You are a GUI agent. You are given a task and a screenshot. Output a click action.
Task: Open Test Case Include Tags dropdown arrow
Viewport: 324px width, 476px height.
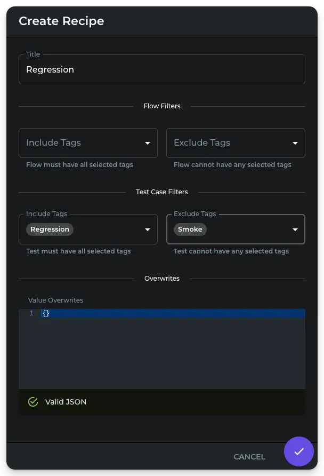point(148,229)
